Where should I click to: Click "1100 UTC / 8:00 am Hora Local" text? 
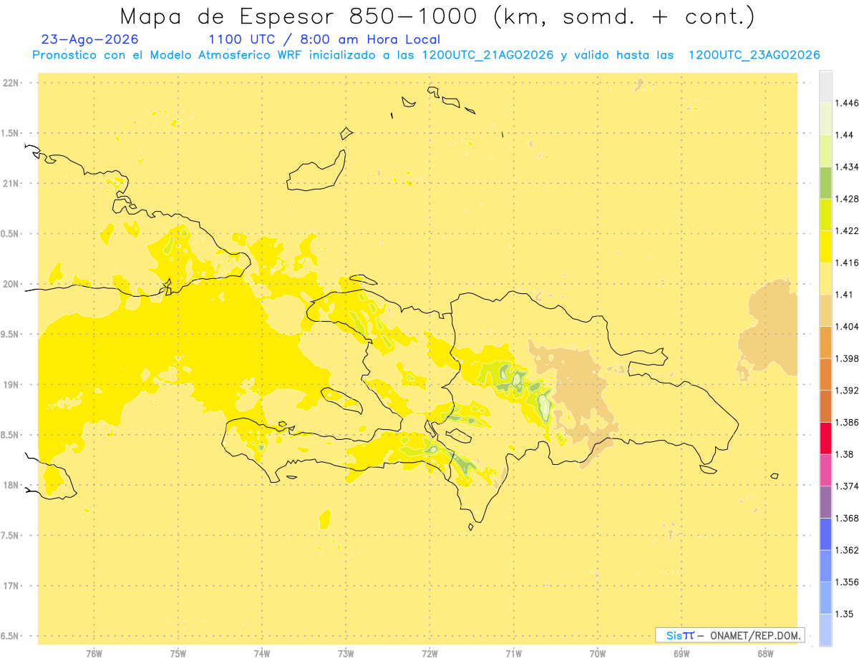[324, 39]
